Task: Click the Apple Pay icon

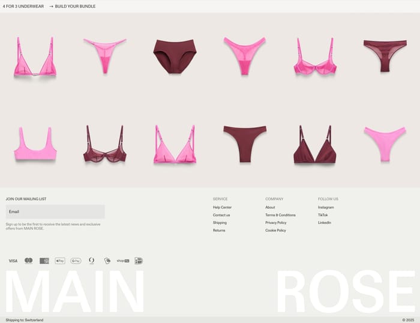Action: [60, 261]
